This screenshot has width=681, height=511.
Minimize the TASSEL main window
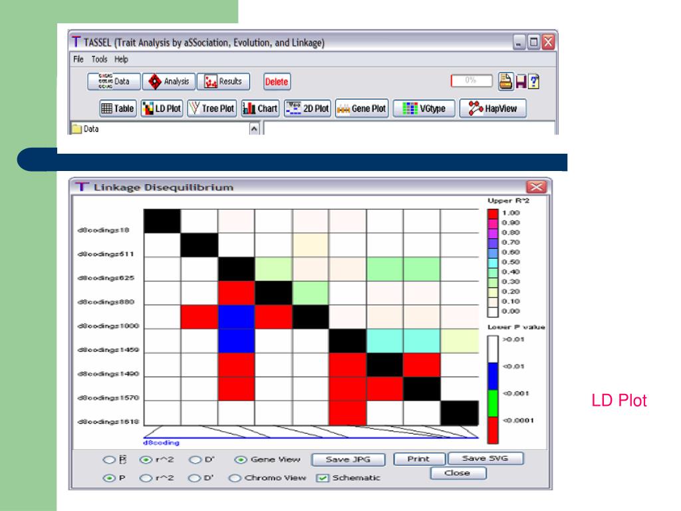coord(519,42)
